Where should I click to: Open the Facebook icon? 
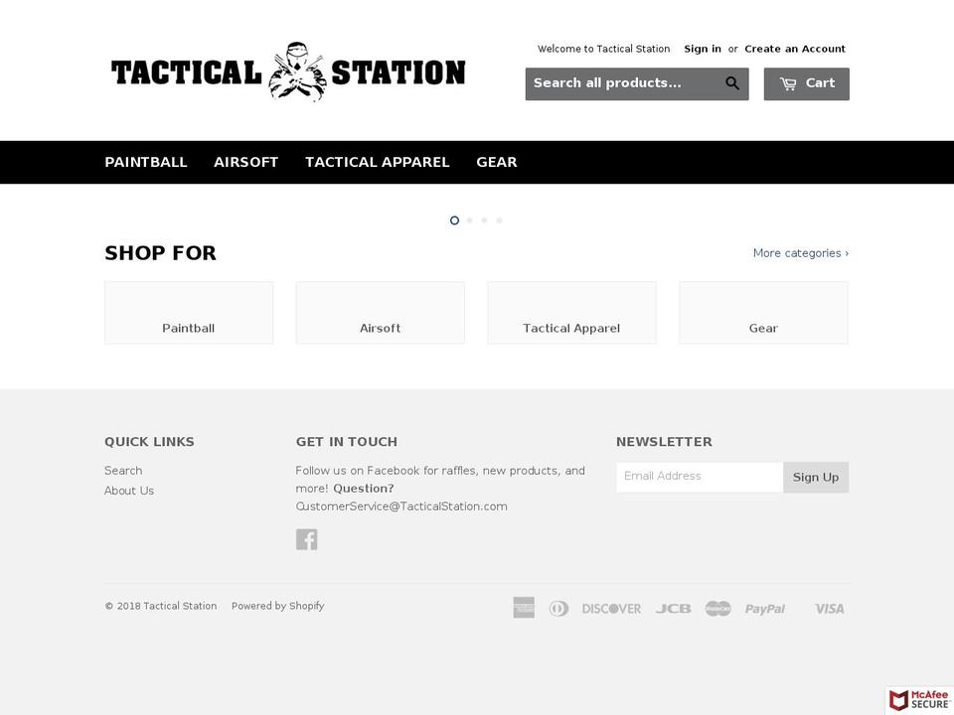point(307,539)
